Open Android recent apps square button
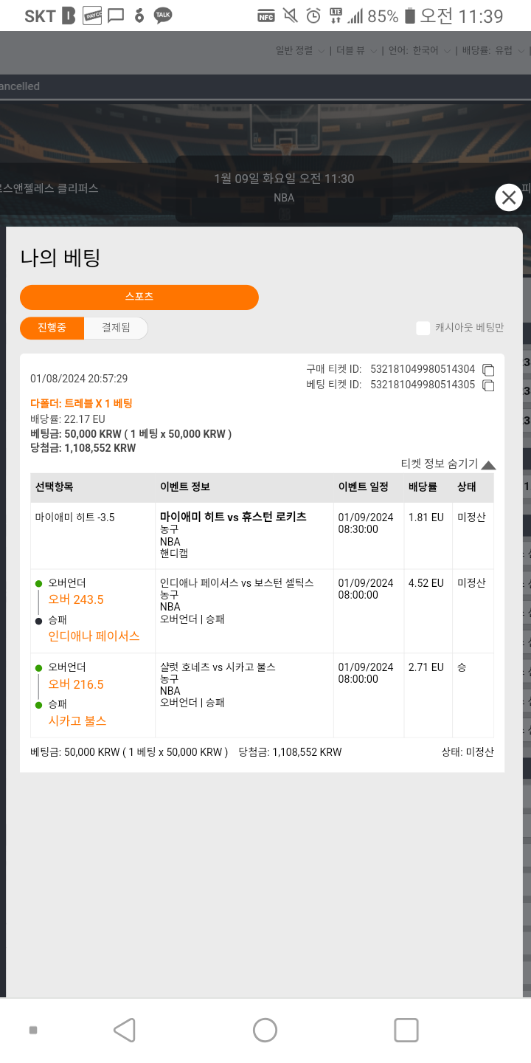This screenshot has width=531, height=1063. [406, 1030]
